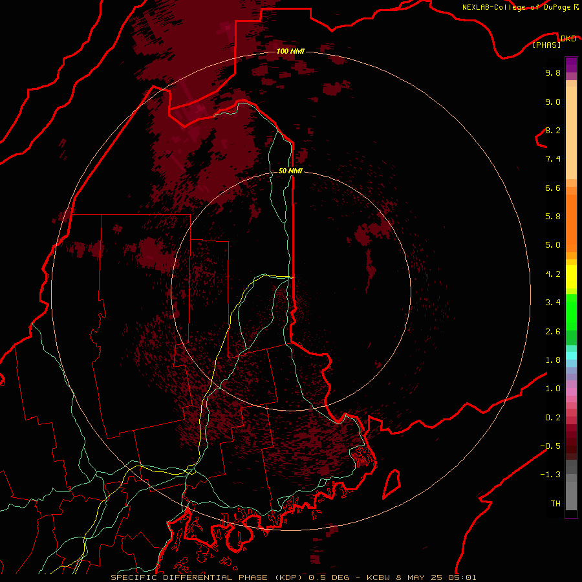Click the 9.8 value on color scale
Screen dimensions: 582x582
pyautogui.click(x=553, y=72)
